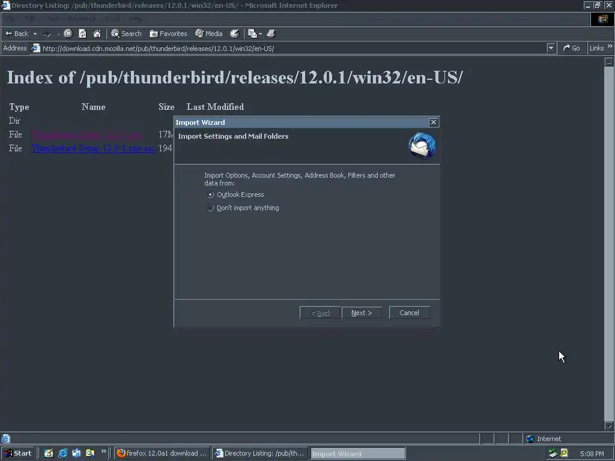Open the Thunderbird Setup exe.asc link
This screenshot has height=461, width=615.
coord(93,148)
